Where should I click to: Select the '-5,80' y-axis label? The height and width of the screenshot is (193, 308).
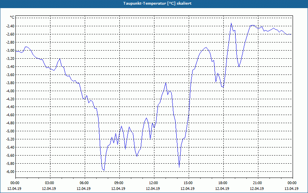pyautogui.click(x=10, y=163)
